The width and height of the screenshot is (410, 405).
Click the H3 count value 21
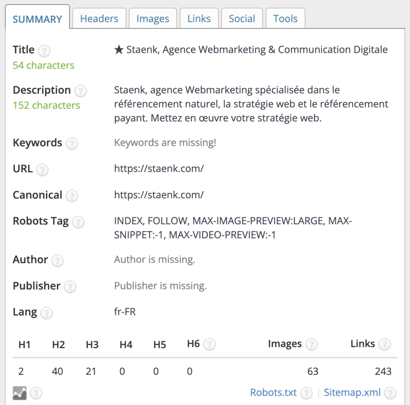point(91,371)
